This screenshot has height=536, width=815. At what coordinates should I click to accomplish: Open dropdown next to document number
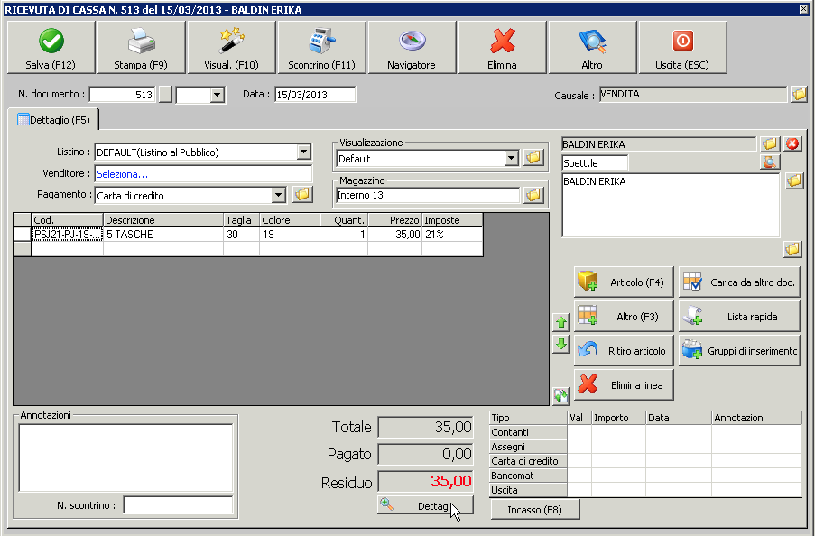pyautogui.click(x=218, y=95)
